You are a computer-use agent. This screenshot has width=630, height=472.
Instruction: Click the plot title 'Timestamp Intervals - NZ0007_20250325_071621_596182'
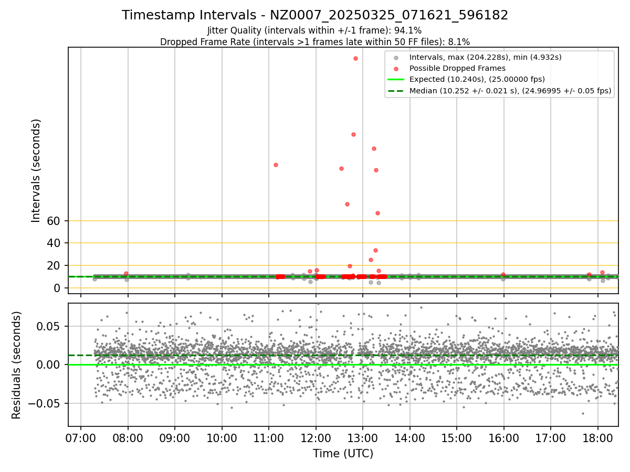(315, 15)
